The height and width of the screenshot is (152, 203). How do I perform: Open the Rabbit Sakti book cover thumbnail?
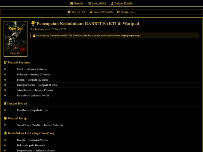[x=15, y=39]
